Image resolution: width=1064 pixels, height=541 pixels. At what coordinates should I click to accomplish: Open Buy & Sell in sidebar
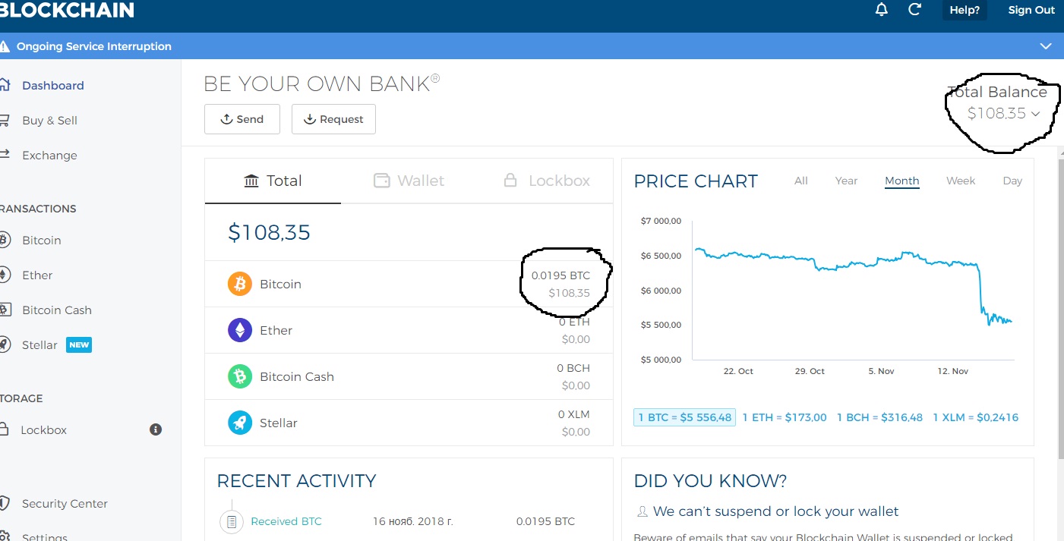pyautogui.click(x=49, y=121)
